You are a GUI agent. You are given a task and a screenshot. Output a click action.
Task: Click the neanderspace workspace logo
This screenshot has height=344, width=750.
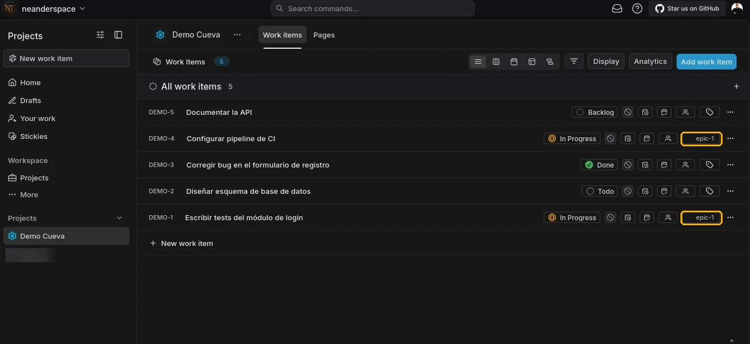pyautogui.click(x=10, y=8)
